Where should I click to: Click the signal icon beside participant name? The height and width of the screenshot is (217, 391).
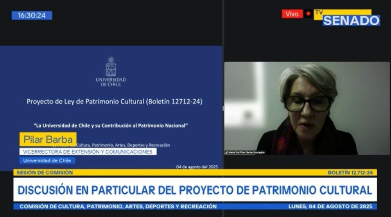(x=226, y=152)
